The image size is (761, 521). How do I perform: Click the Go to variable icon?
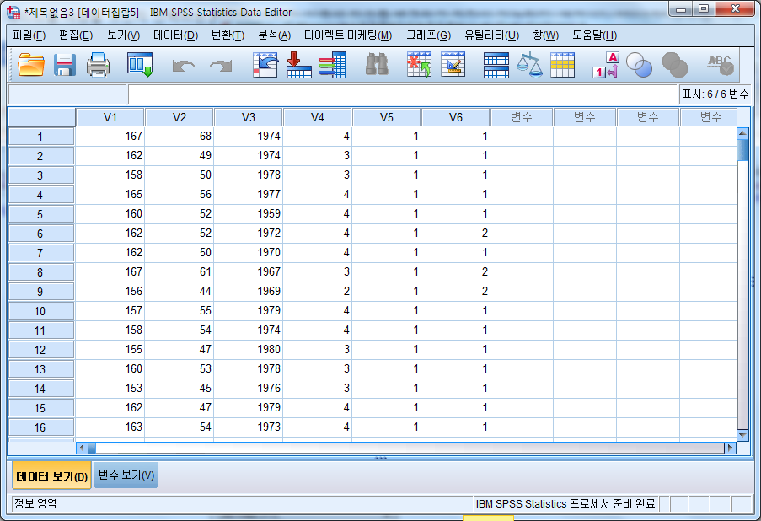click(299, 65)
